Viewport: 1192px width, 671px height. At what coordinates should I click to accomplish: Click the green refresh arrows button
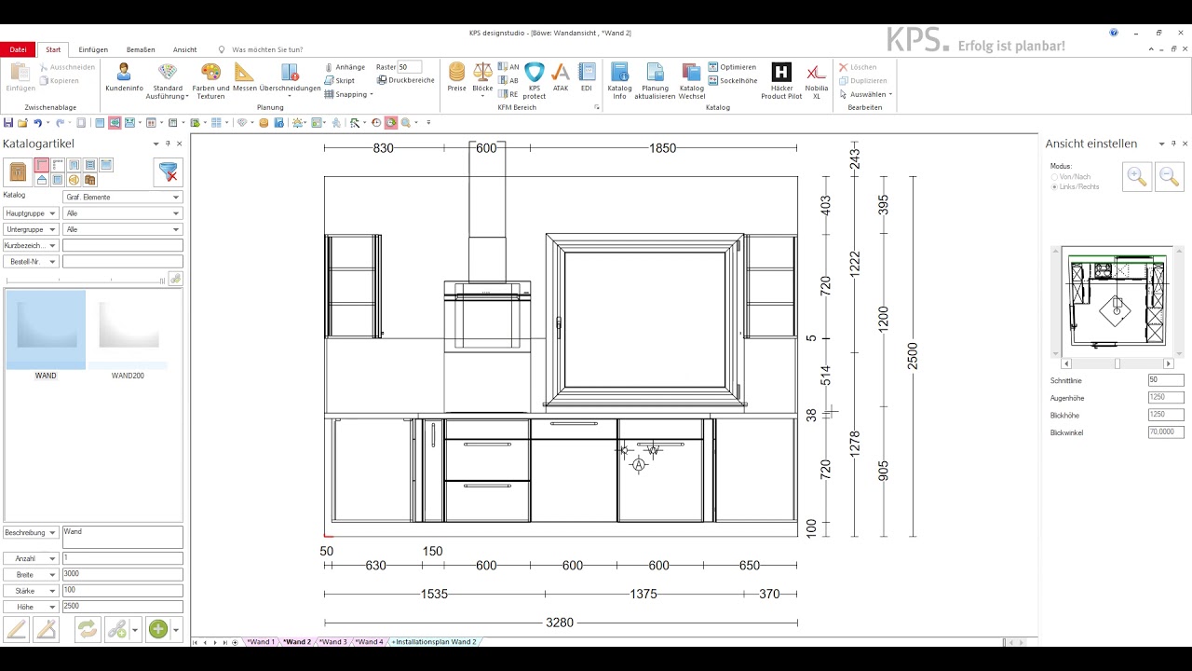[87, 629]
